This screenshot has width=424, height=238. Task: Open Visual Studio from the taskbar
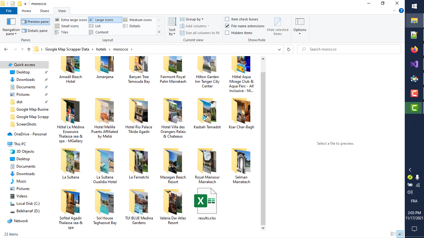(414, 64)
